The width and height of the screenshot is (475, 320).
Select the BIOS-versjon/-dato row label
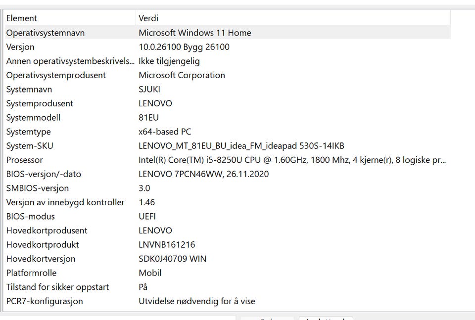coord(44,174)
